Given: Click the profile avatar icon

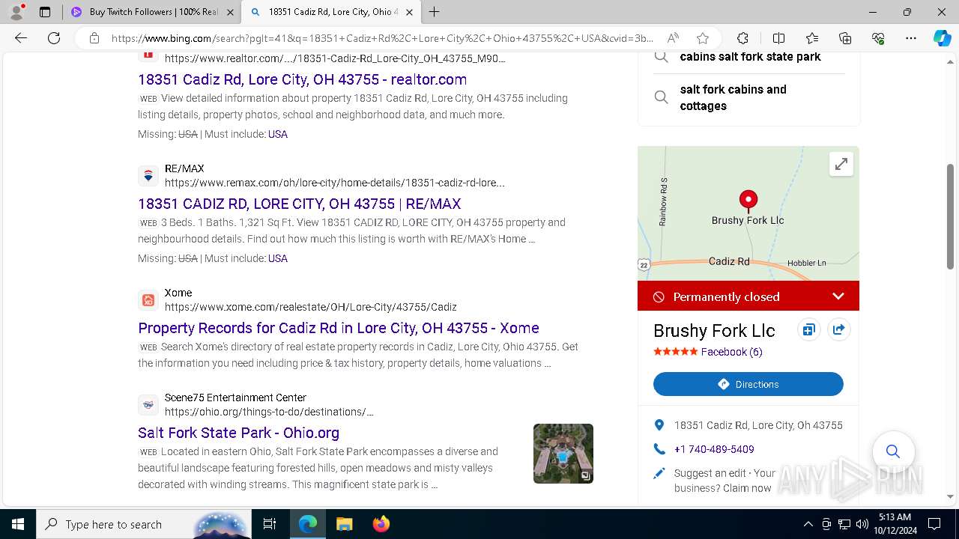Looking at the screenshot, I should pyautogui.click(x=16, y=12).
